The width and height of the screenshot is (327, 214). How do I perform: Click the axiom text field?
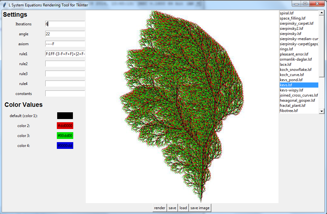pos(65,44)
